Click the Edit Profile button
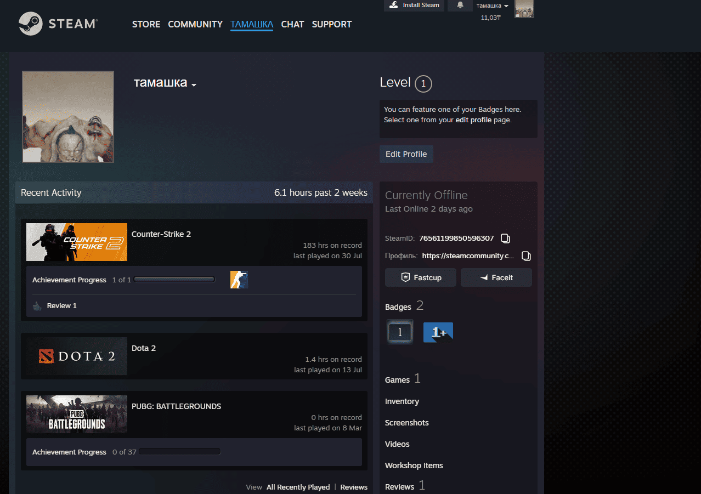Viewport: 701px width, 494px height. click(406, 154)
